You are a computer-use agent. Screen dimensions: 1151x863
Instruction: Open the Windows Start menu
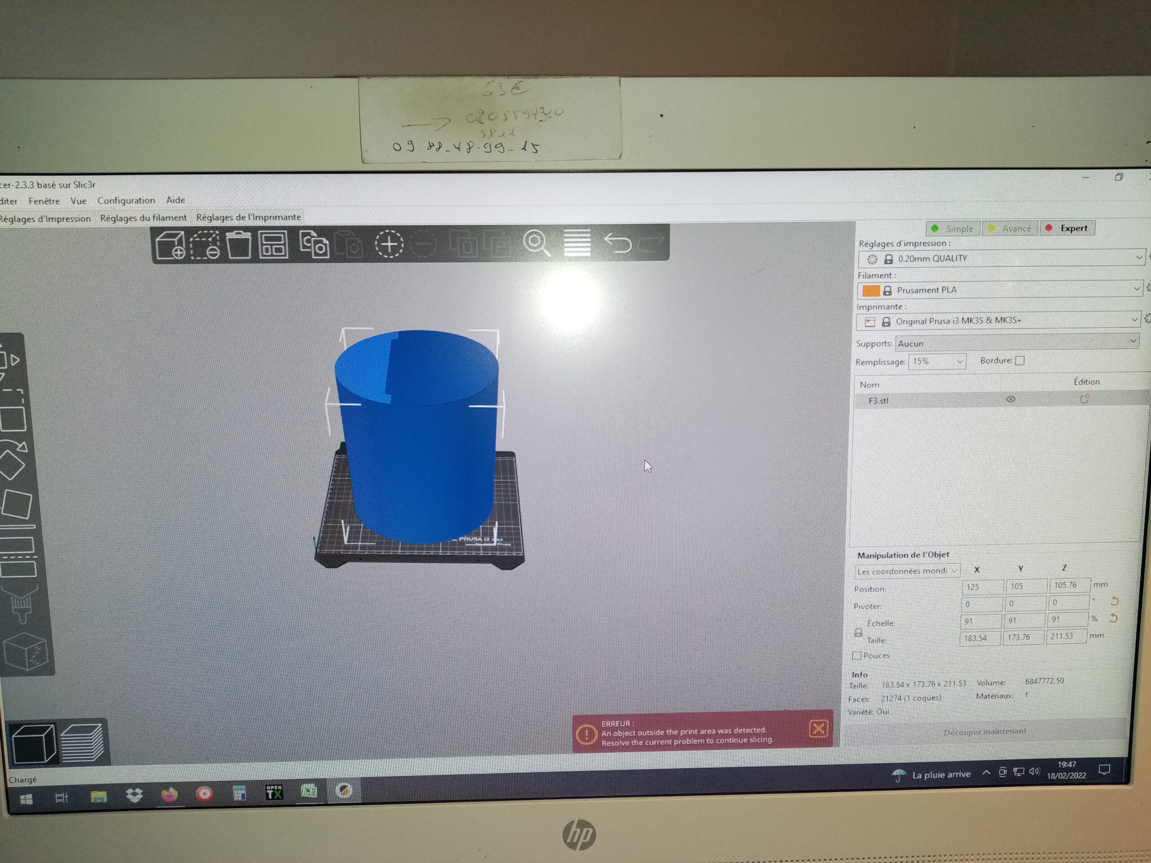[x=26, y=799]
